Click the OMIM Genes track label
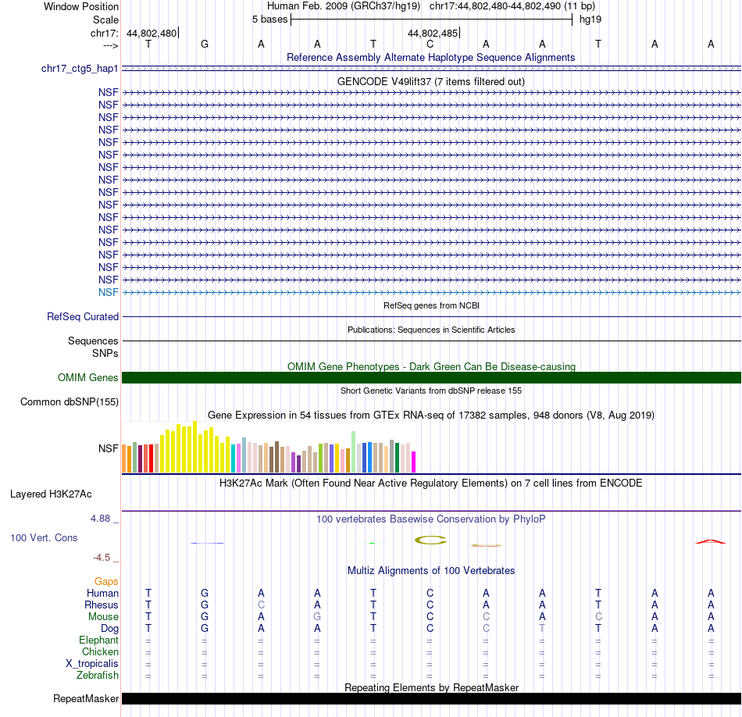The width and height of the screenshot is (742, 717). point(87,378)
